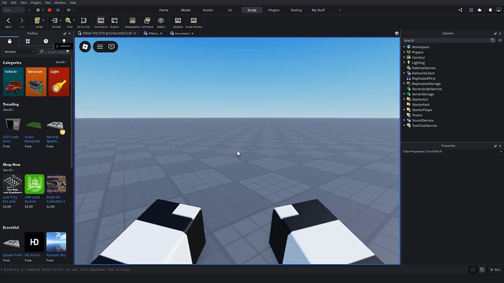The height and width of the screenshot is (283, 504).
Task: Open Explorer more options ellipsis
Action: 500,40
